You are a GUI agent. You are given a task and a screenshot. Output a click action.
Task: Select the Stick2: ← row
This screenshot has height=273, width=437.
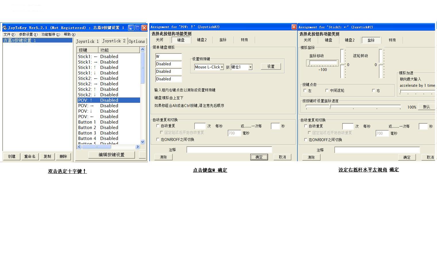tap(109, 78)
